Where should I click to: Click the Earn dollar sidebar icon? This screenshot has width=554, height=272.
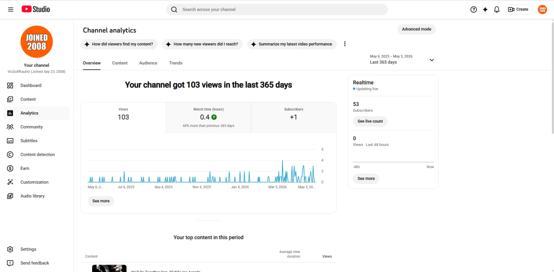tap(10, 168)
